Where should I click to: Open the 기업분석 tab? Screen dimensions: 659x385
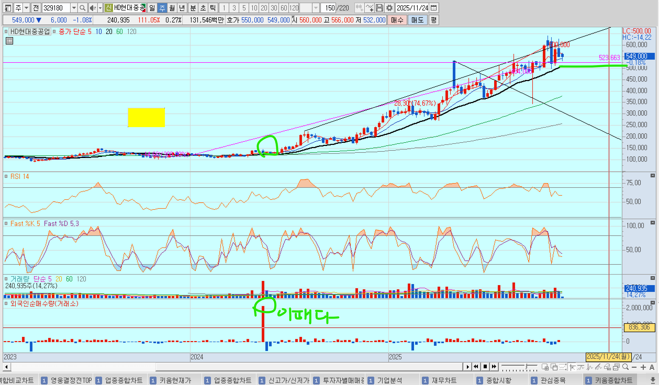pos(389,380)
